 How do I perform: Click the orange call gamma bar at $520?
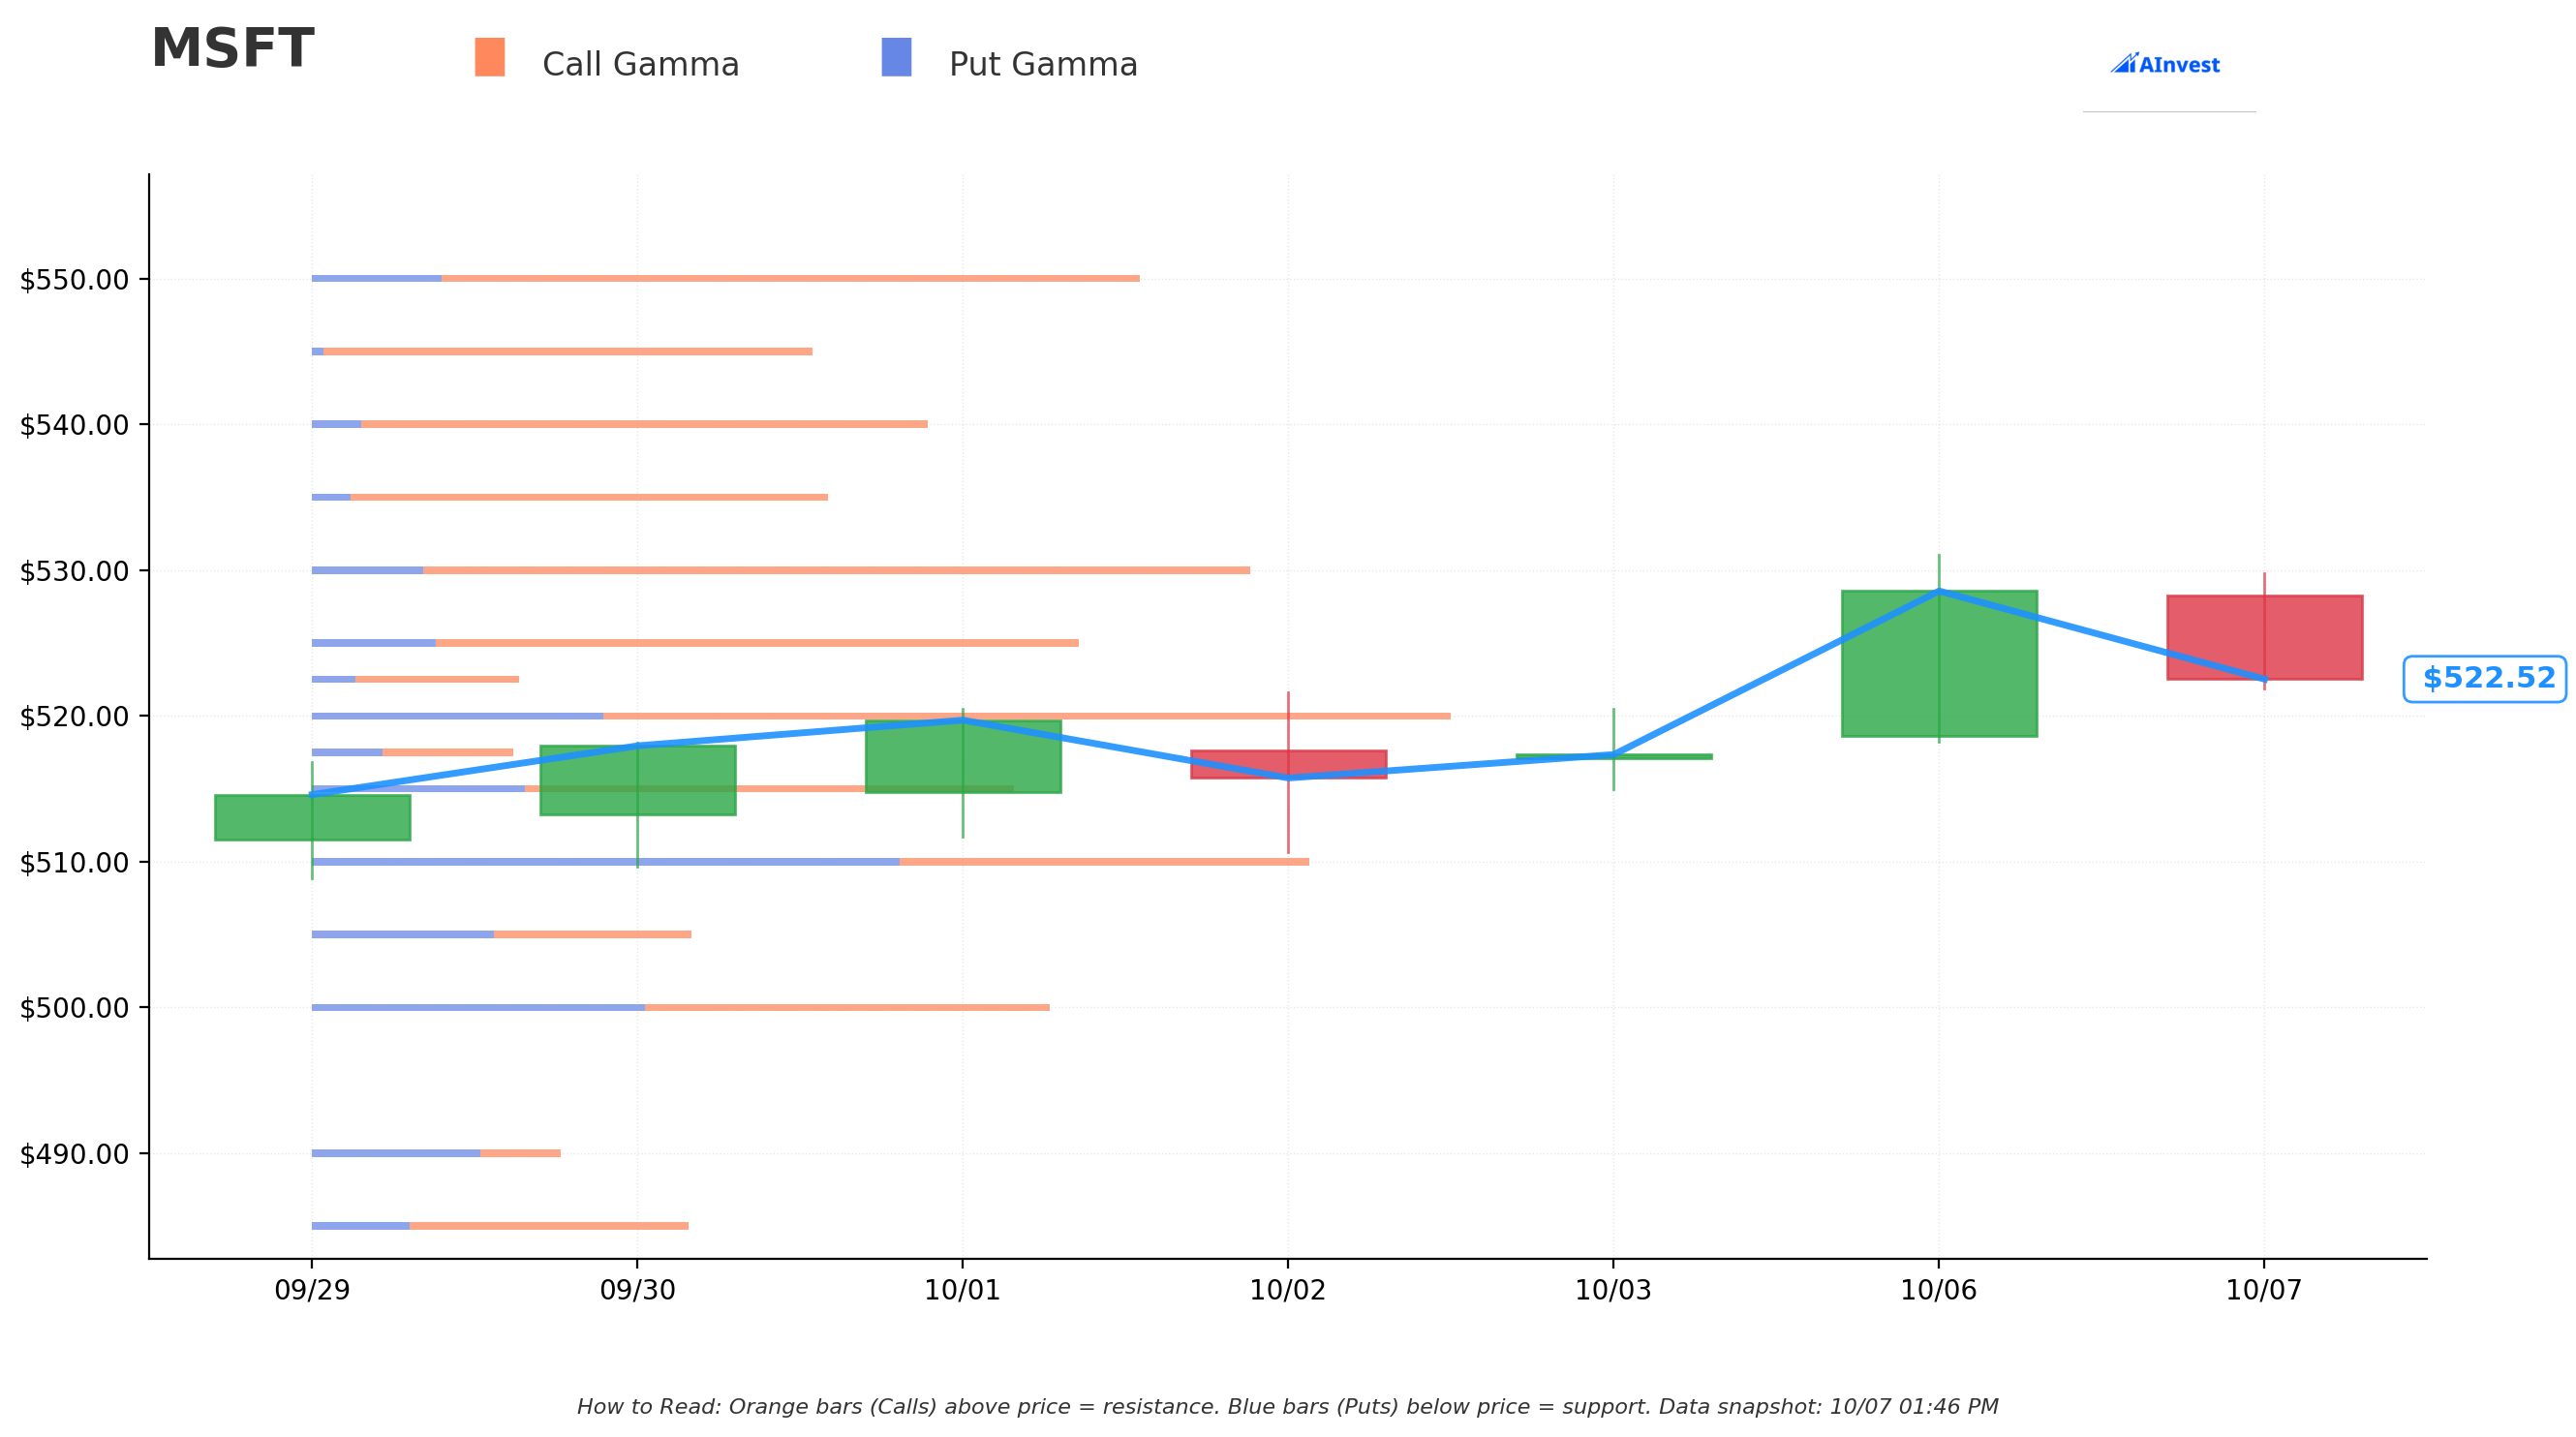tap(1027, 716)
